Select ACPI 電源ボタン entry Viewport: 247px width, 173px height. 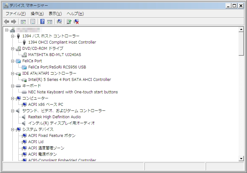click(43, 154)
